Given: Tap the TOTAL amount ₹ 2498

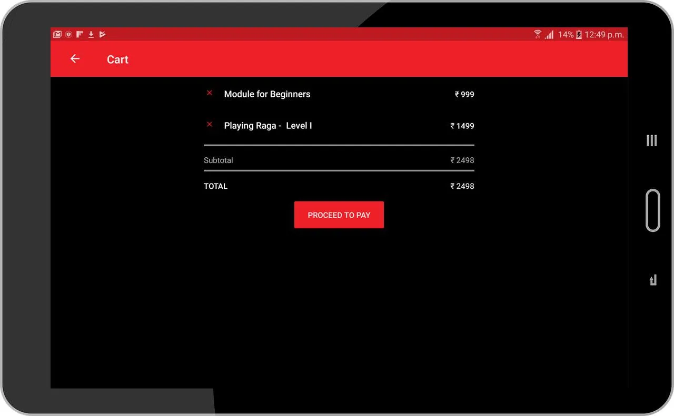Looking at the screenshot, I should [x=462, y=186].
